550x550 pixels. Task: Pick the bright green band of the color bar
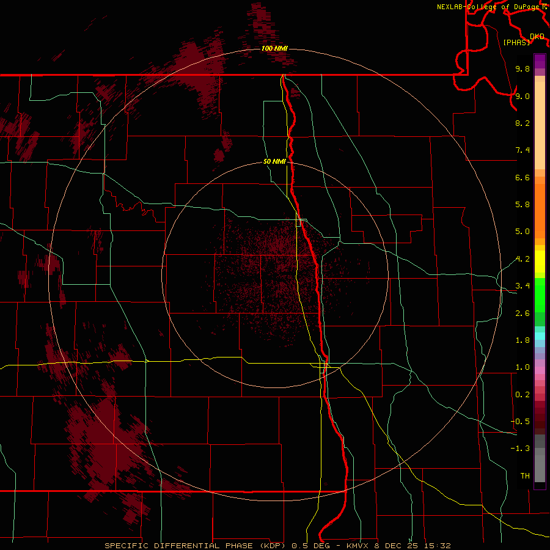click(x=540, y=295)
